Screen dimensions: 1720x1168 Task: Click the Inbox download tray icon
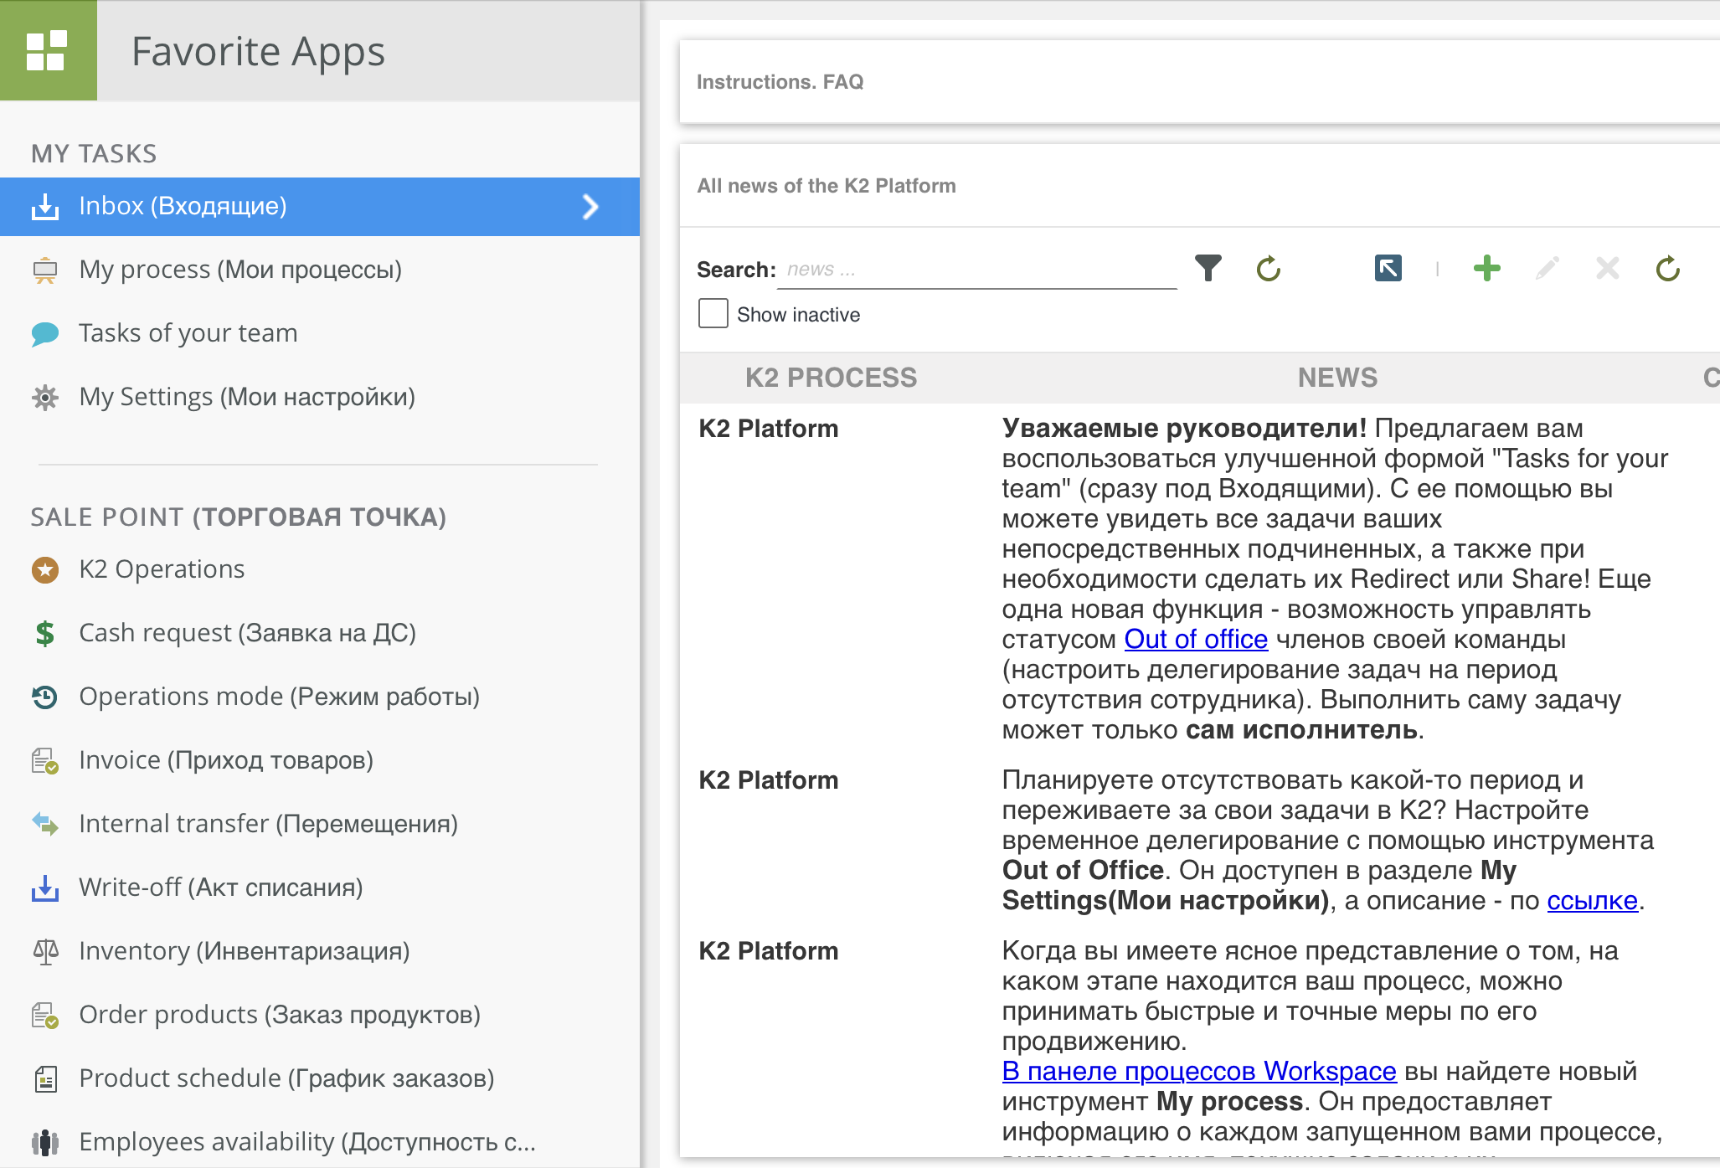(45, 207)
